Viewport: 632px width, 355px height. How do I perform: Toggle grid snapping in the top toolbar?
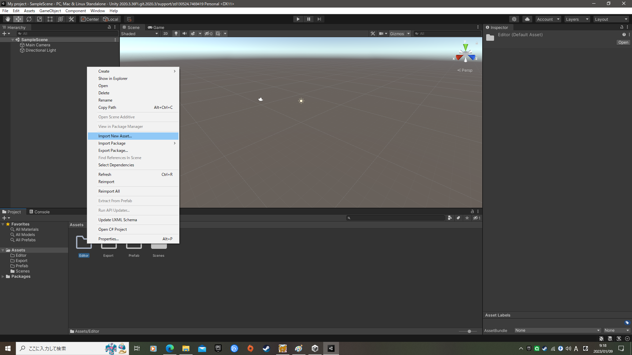pyautogui.click(x=129, y=19)
